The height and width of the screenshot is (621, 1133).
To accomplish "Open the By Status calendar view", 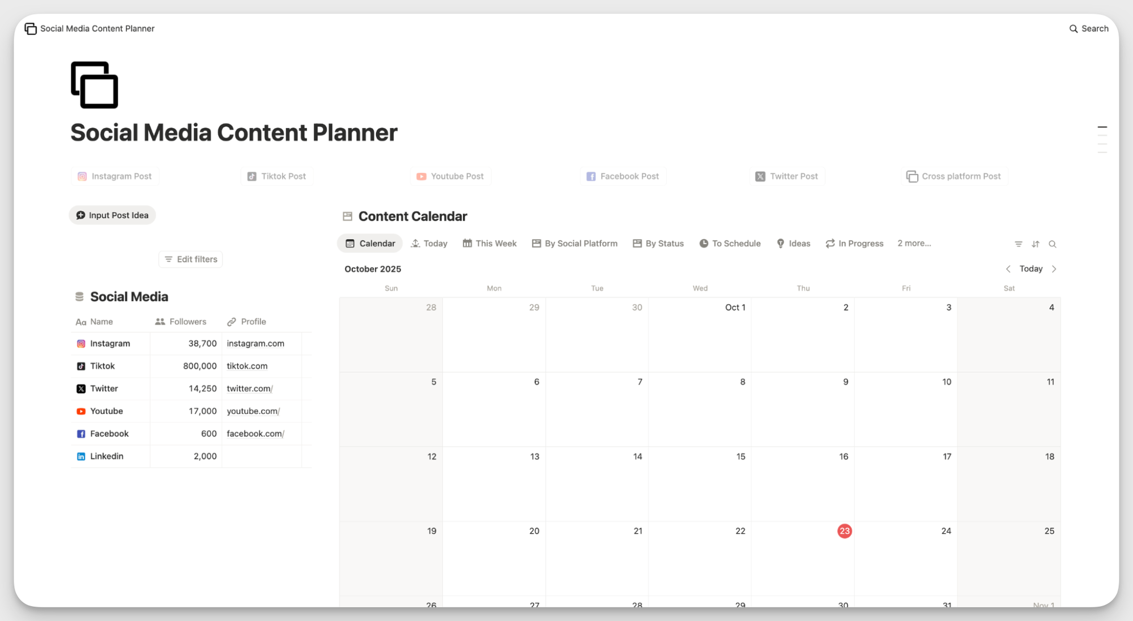I will click(658, 243).
